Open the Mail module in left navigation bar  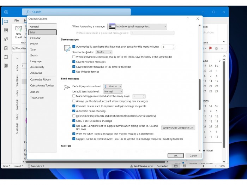[x=6, y=21]
